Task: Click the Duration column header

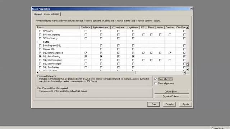Action: (x=170, y=27)
